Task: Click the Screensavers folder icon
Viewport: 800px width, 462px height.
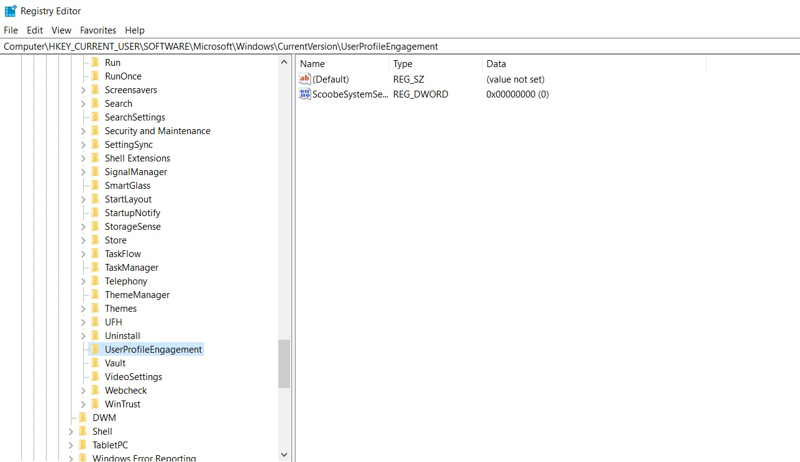Action: [x=95, y=89]
